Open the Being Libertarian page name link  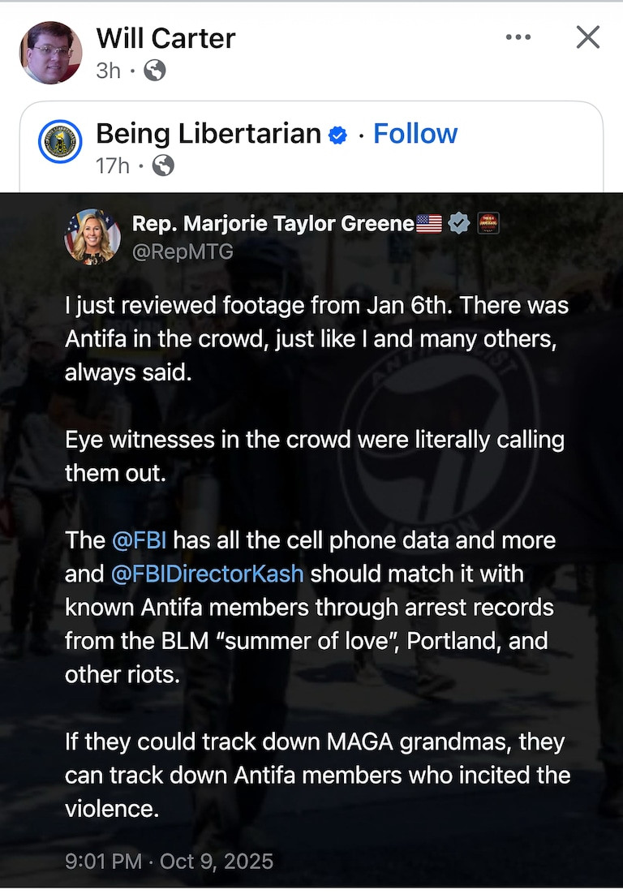(208, 134)
